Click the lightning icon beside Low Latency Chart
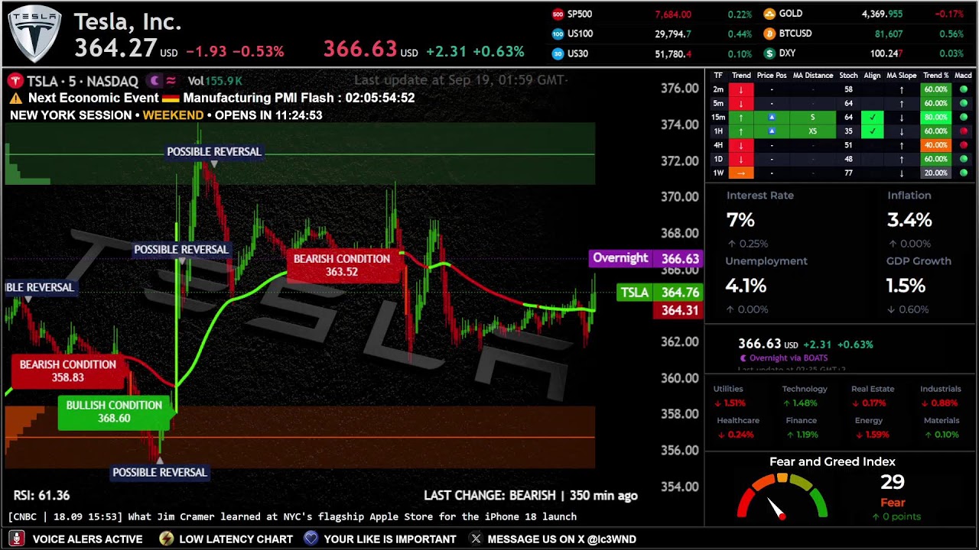The height and width of the screenshot is (550, 979). coord(166,539)
